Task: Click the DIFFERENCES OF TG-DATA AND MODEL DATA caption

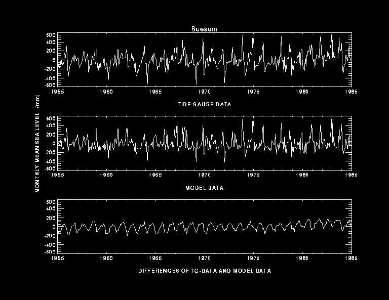Action: [x=204, y=271]
